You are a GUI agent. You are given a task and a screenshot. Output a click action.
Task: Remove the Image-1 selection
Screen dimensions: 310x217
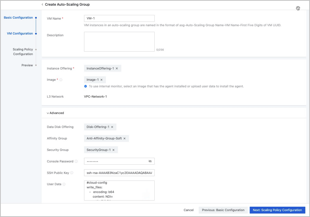[102, 80]
